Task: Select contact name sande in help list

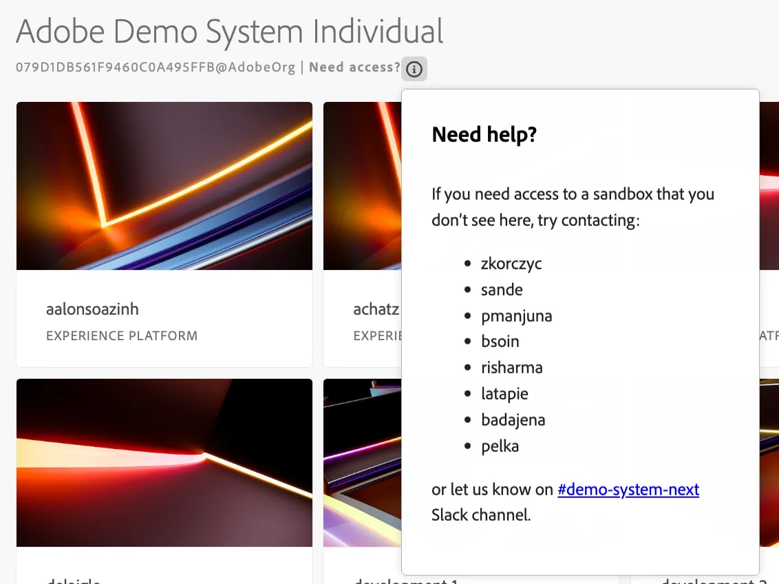Action: [502, 290]
